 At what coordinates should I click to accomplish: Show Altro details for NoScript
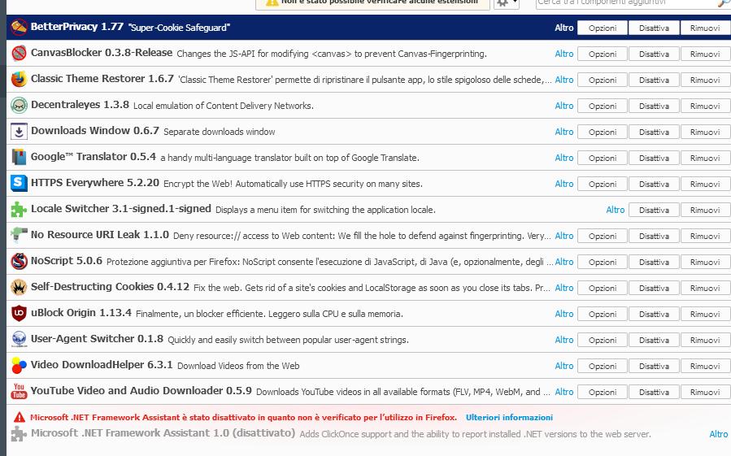pyautogui.click(x=564, y=262)
